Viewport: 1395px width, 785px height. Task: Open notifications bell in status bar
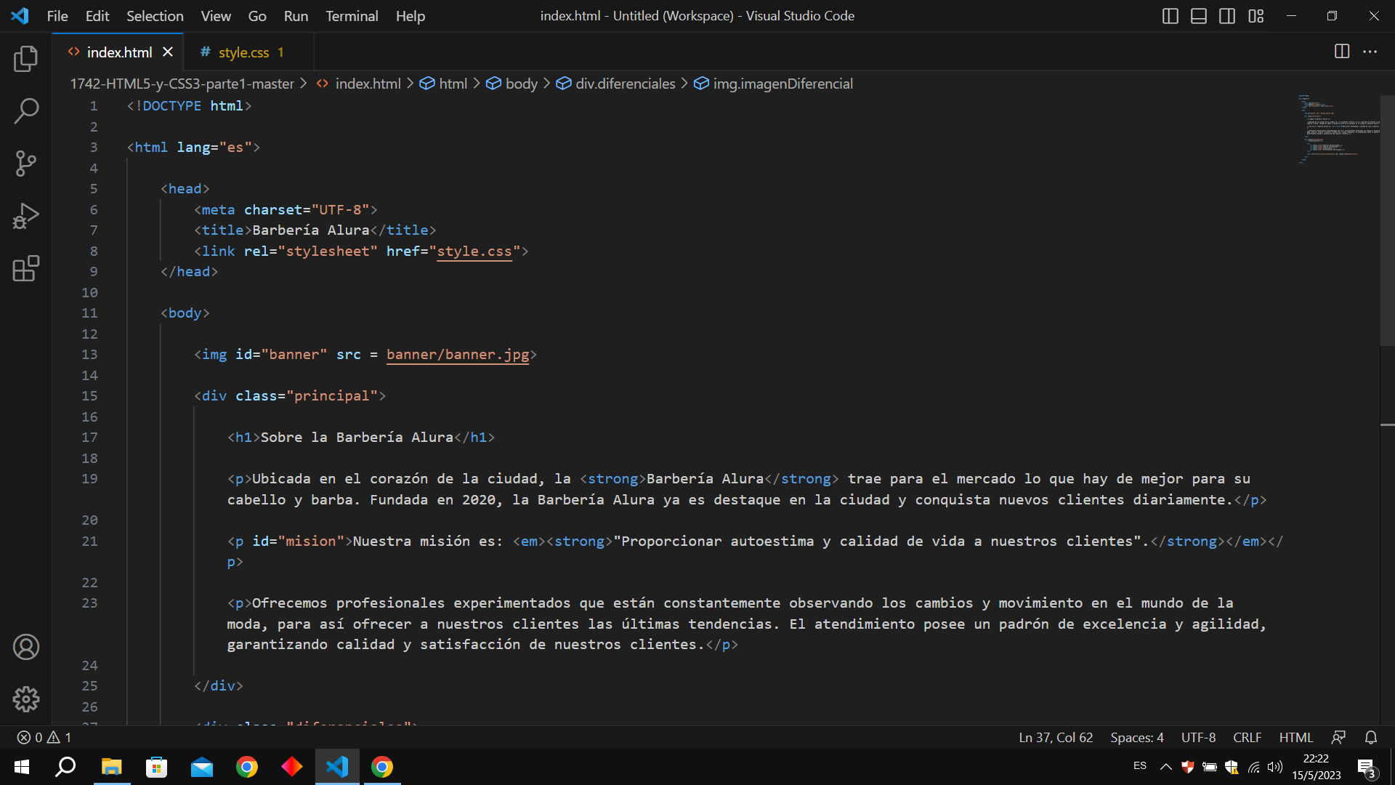click(x=1371, y=737)
